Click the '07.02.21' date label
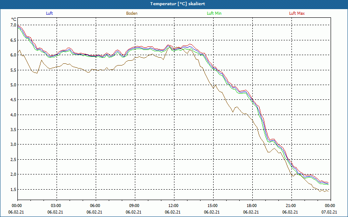 pyautogui.click(x=329, y=212)
